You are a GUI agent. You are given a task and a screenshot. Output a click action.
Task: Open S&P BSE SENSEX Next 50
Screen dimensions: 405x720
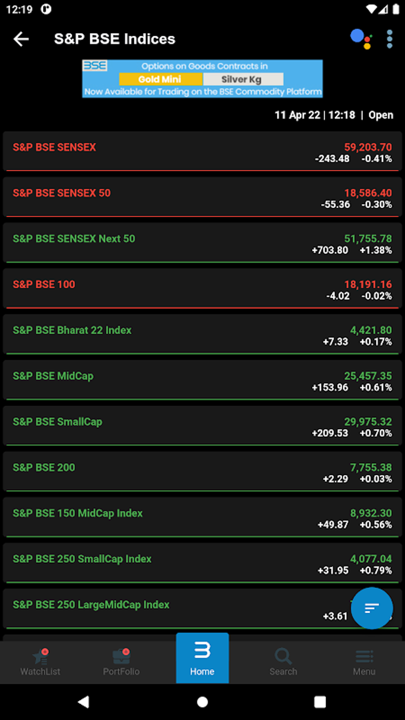(x=202, y=243)
